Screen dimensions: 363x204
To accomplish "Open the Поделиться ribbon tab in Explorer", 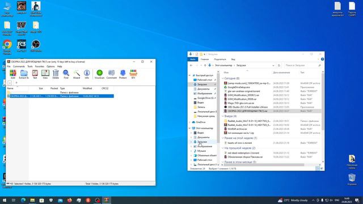I will [220, 59].
